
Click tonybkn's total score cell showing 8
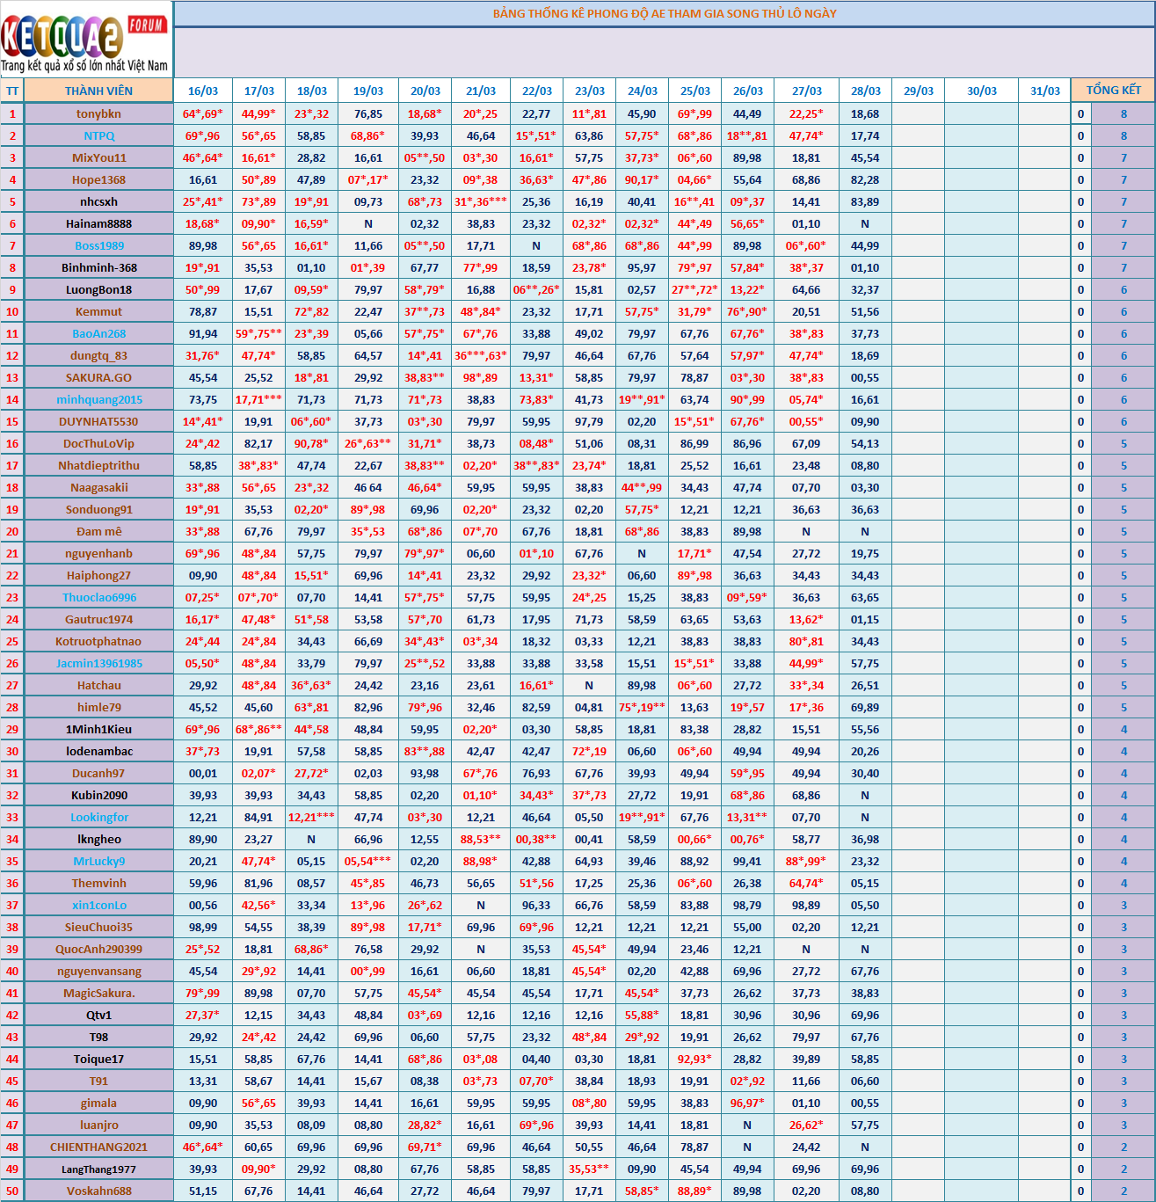[x=1123, y=113]
